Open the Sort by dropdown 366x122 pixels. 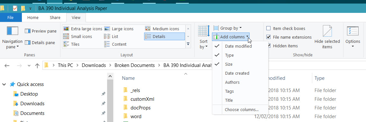(204, 37)
